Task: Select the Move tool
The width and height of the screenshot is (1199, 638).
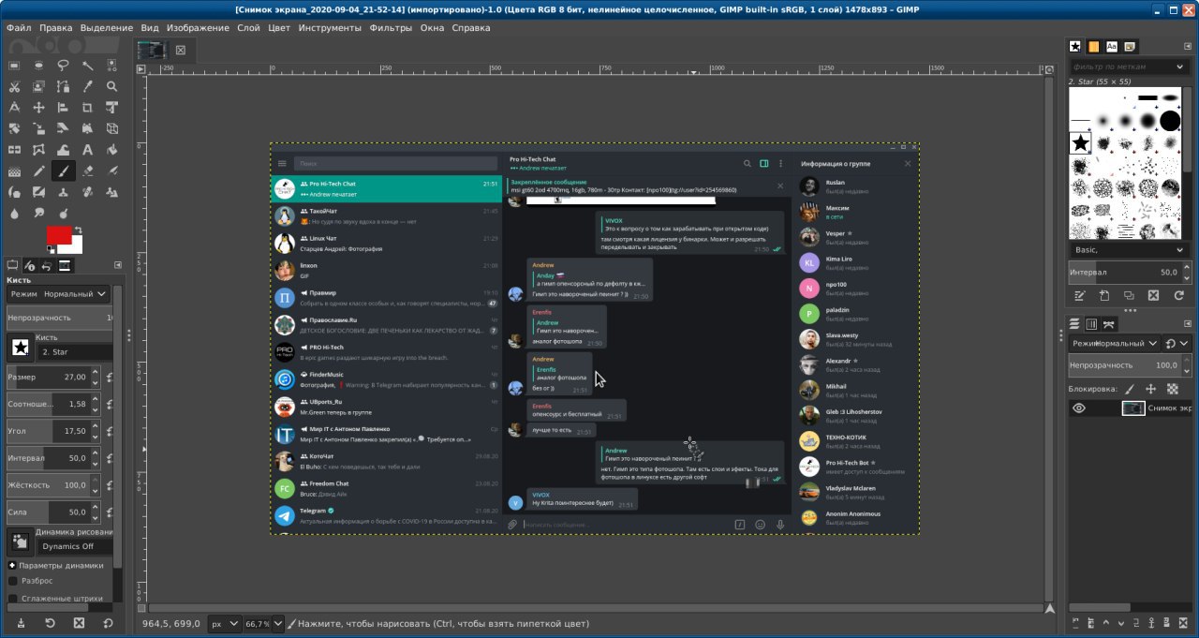Action: [x=38, y=108]
